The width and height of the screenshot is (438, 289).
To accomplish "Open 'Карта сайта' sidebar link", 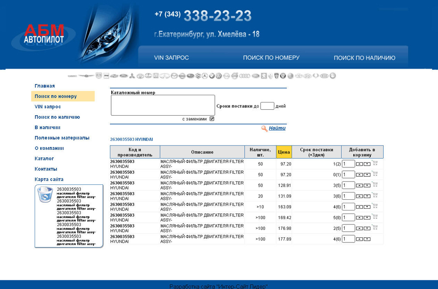I will point(49,179).
